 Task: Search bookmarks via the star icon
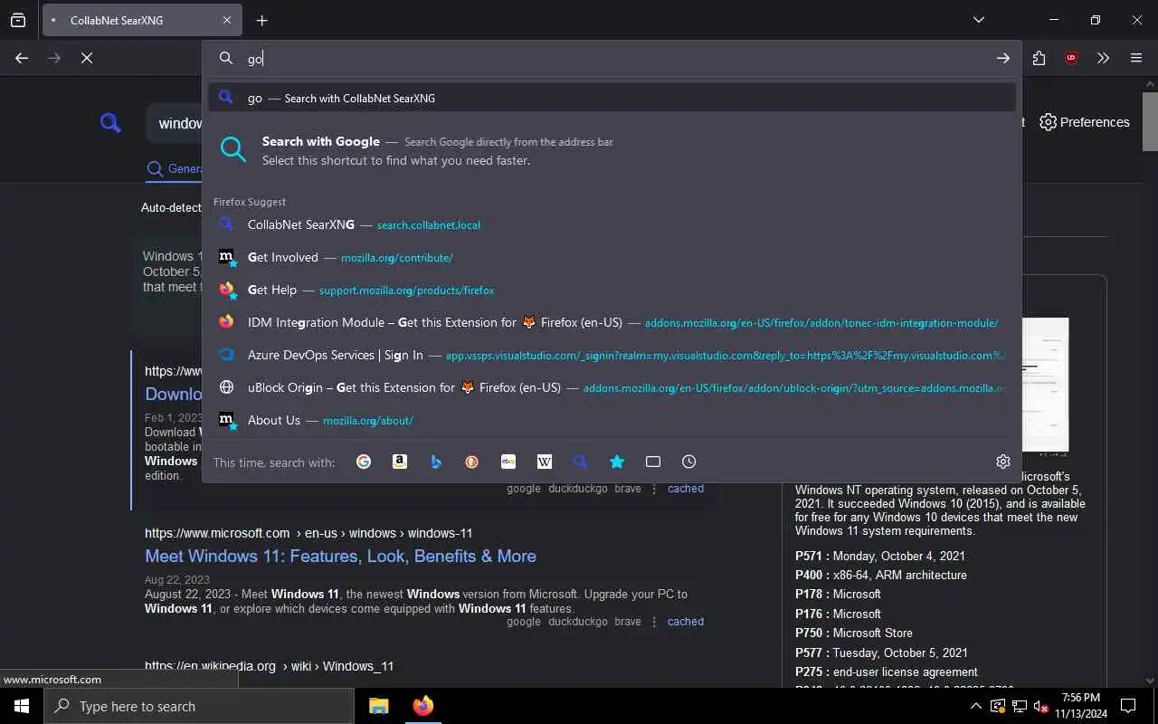click(x=617, y=462)
